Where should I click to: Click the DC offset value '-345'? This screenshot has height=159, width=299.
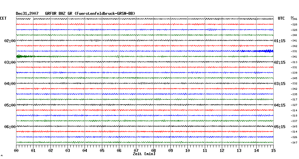(294, 78)
